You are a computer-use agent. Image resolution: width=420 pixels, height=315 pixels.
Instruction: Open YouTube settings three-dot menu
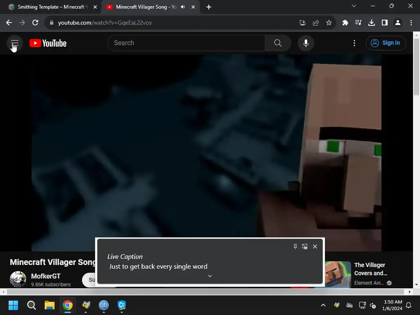pyautogui.click(x=354, y=43)
